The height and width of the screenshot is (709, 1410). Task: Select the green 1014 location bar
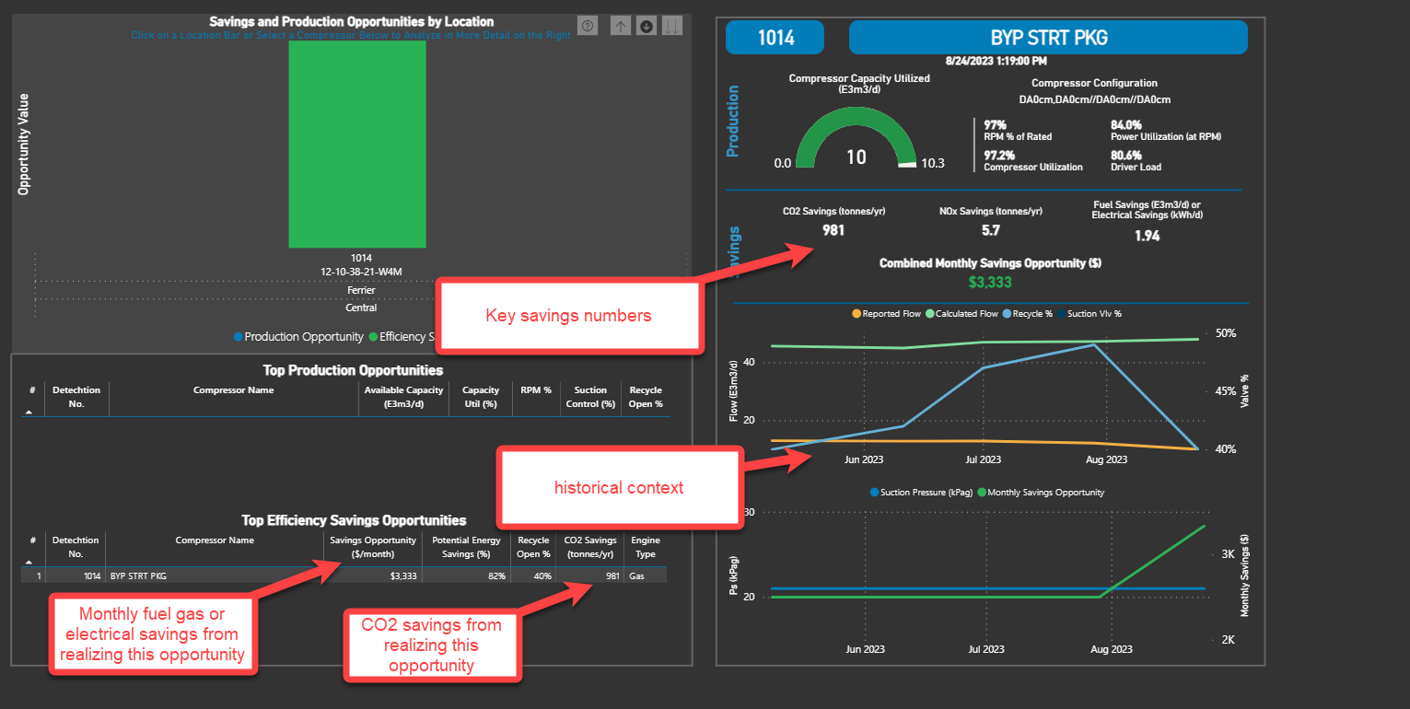click(357, 145)
